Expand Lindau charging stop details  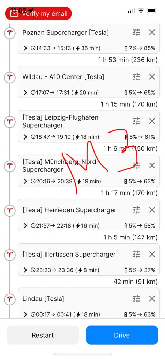(x=25, y=314)
